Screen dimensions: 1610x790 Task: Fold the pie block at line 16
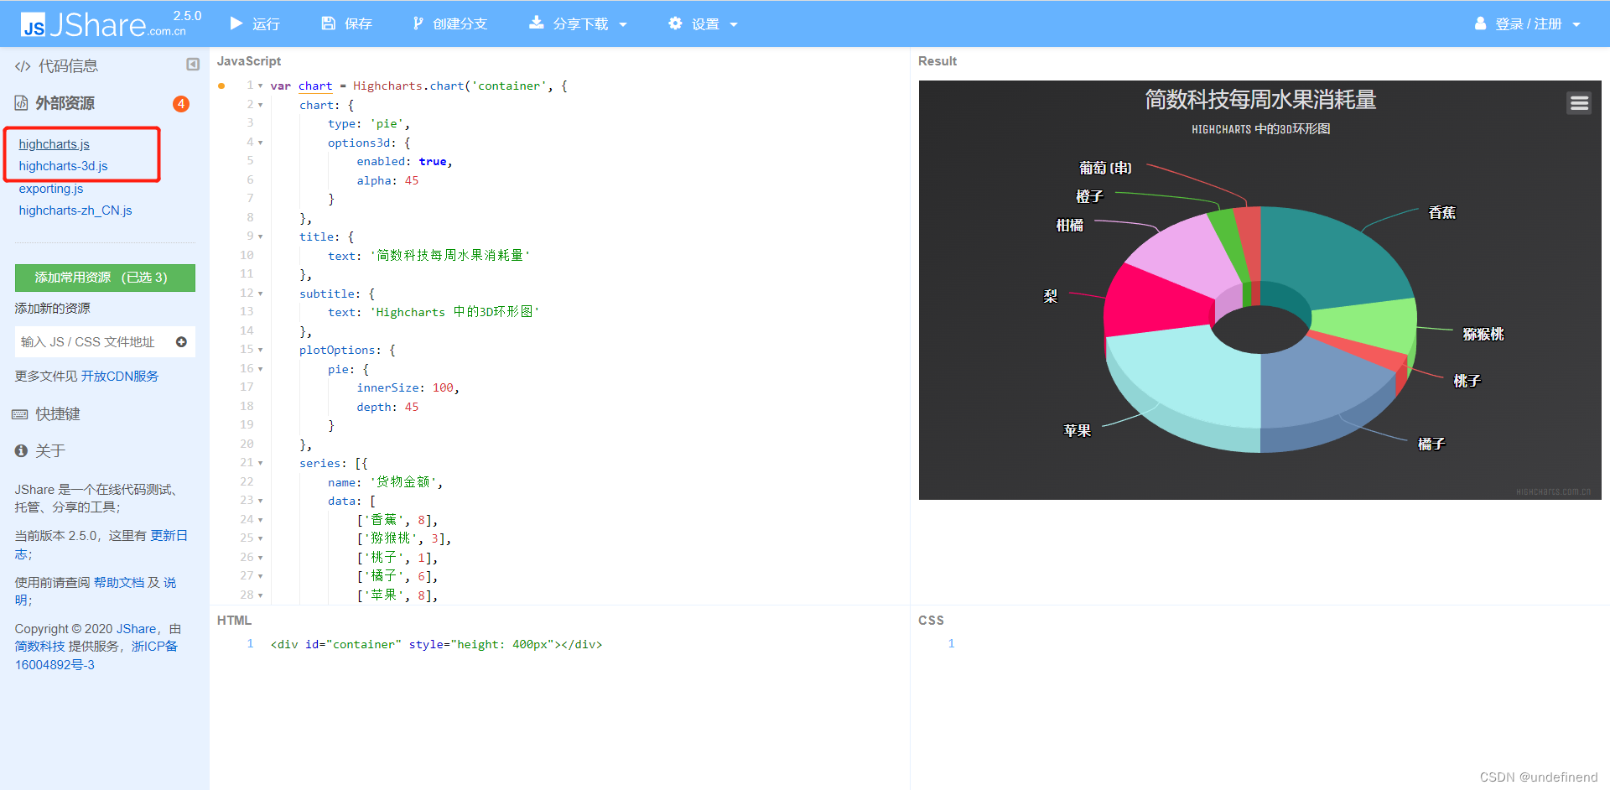(x=261, y=369)
